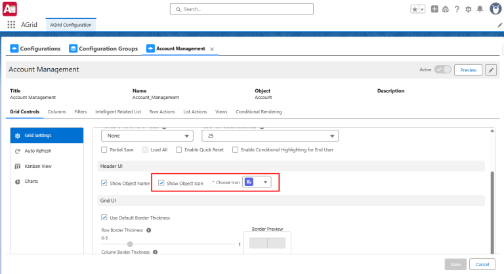Click Row Border Thickness info icon
This screenshot has height=274, width=504.
coord(148,230)
